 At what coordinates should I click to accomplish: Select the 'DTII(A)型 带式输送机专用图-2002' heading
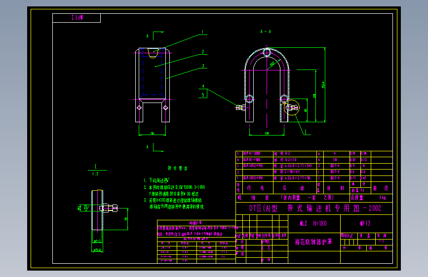(315, 208)
